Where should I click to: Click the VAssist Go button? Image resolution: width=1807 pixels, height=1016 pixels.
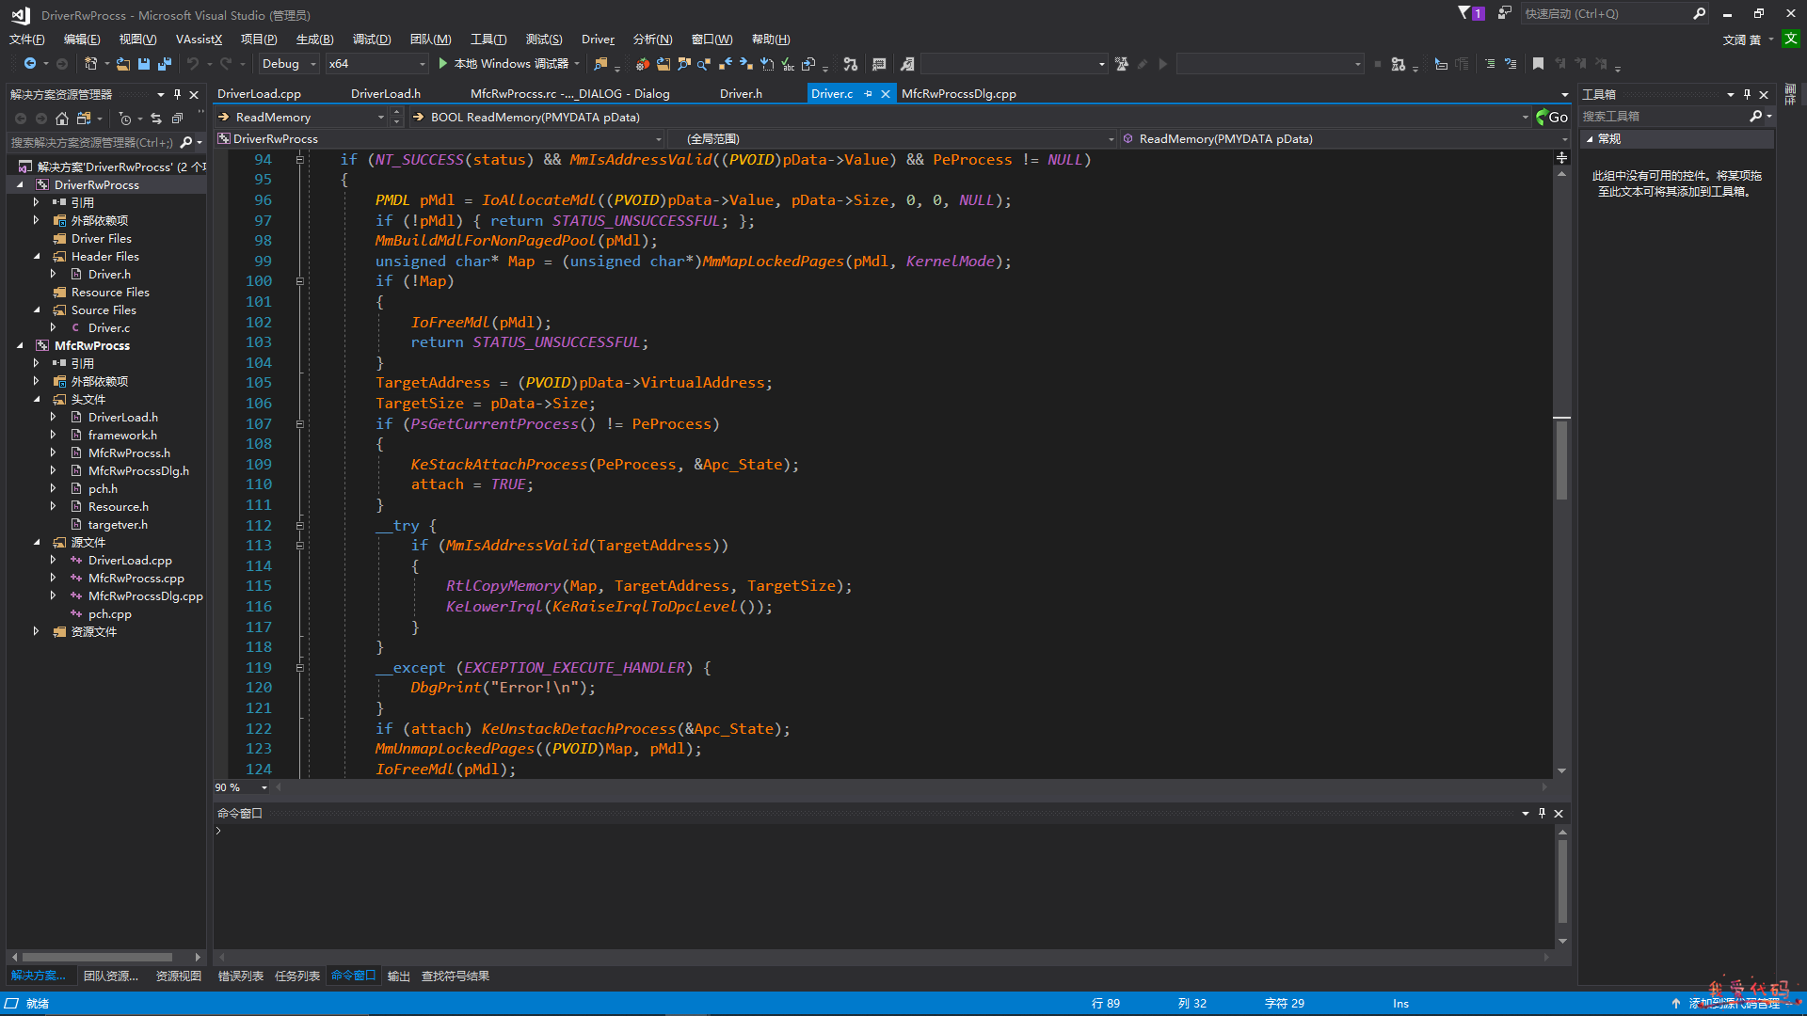pos(1552,117)
